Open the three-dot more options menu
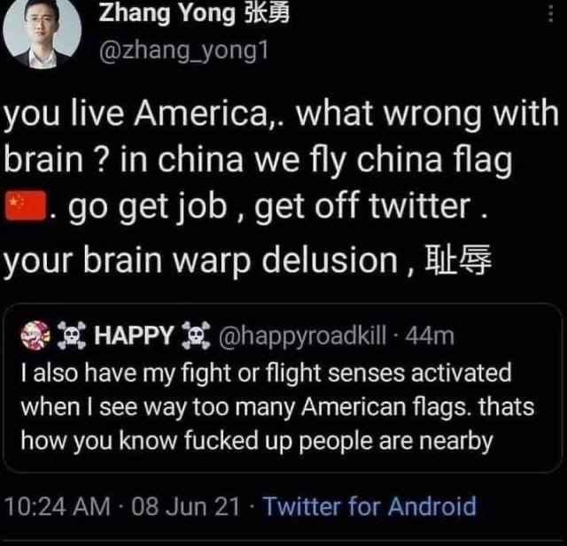The height and width of the screenshot is (546, 567). coord(551,15)
